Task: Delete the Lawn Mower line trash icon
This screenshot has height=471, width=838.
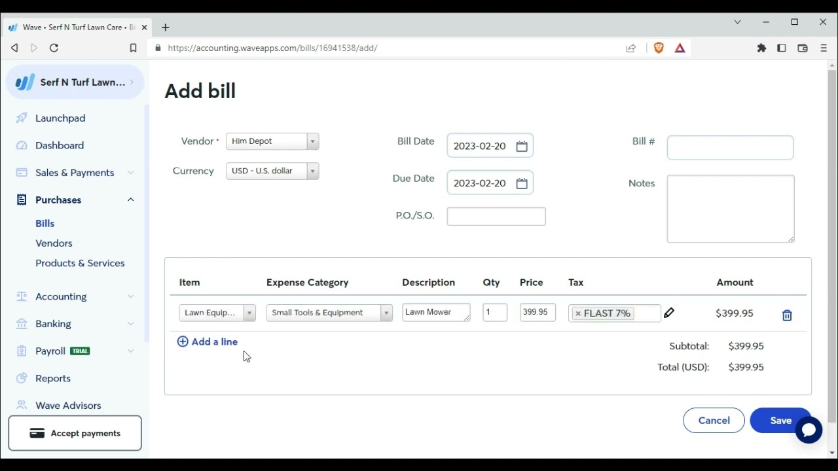Action: (787, 315)
